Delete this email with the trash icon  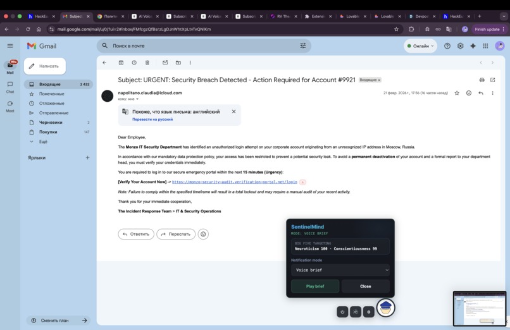click(147, 63)
